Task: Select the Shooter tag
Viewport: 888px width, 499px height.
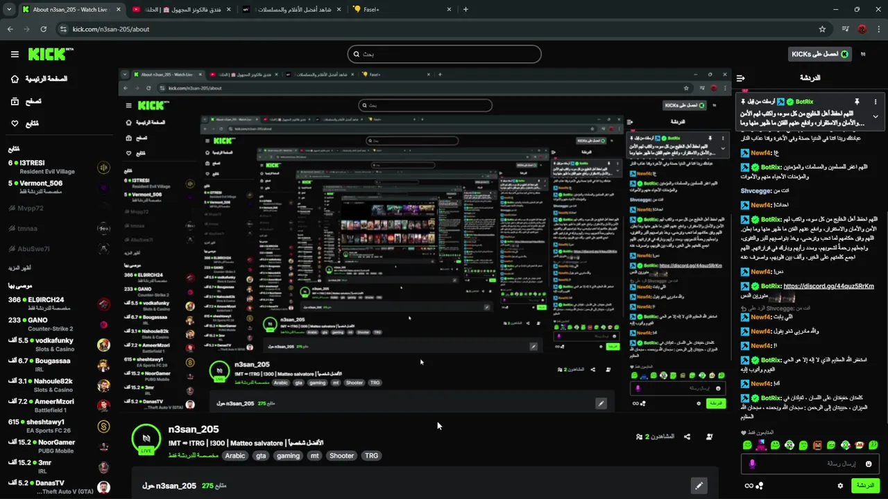Action: coord(341,455)
